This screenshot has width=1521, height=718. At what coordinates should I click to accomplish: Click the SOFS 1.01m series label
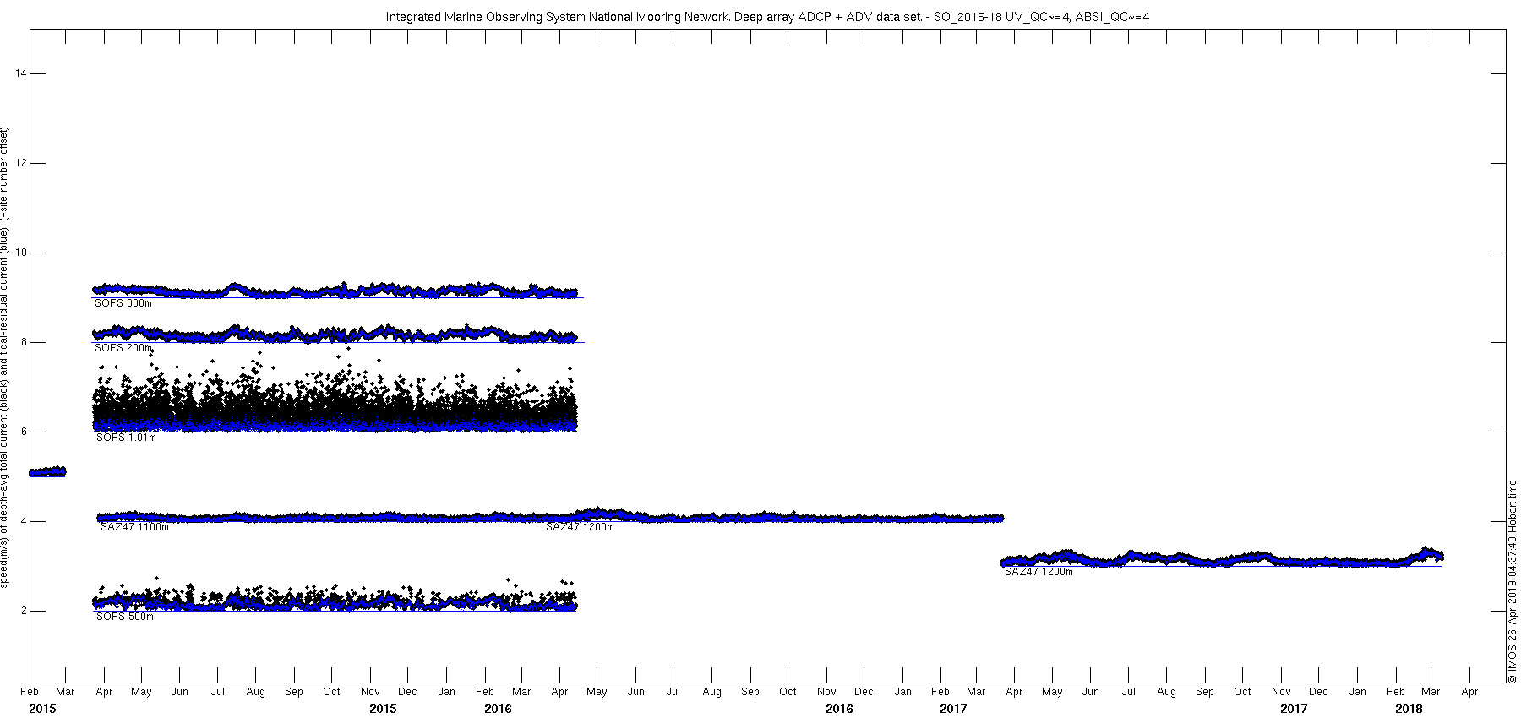(126, 438)
